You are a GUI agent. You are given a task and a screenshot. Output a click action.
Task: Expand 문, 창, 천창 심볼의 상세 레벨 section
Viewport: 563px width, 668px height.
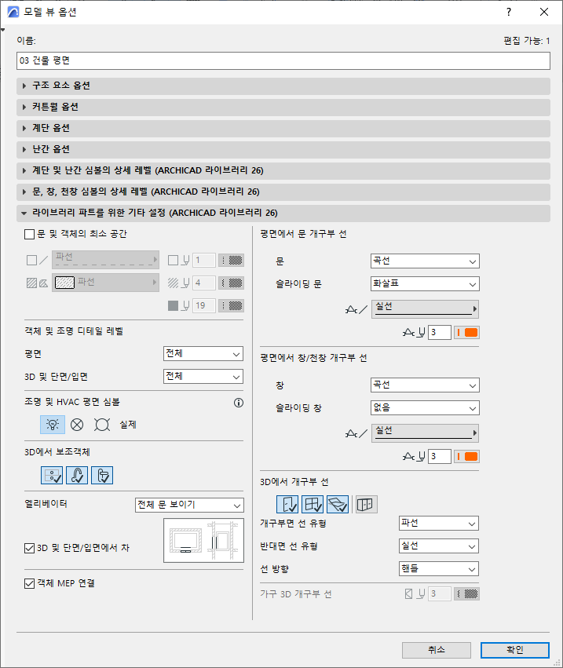pyautogui.click(x=283, y=192)
